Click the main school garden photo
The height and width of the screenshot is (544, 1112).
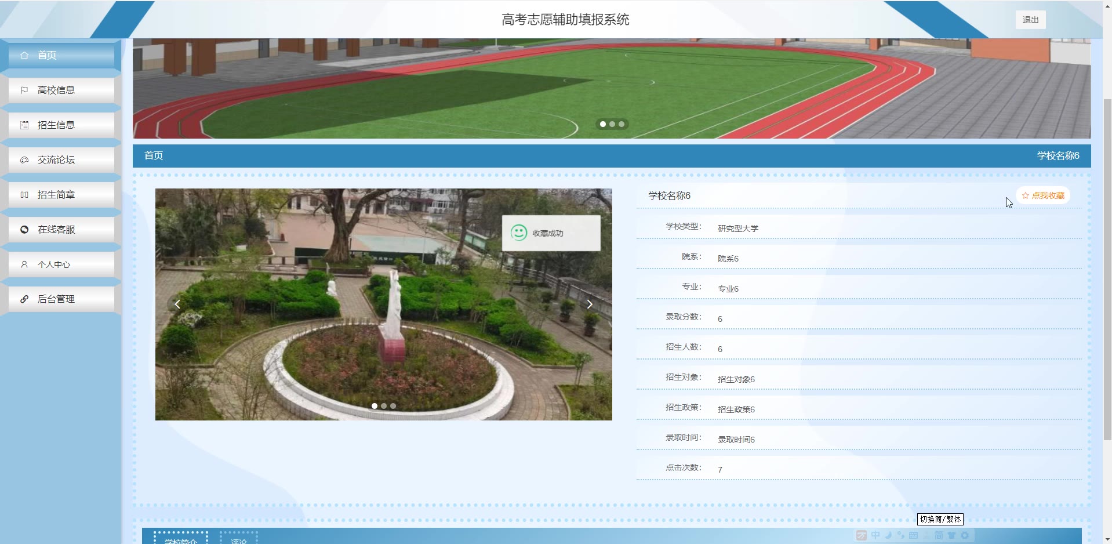click(383, 348)
